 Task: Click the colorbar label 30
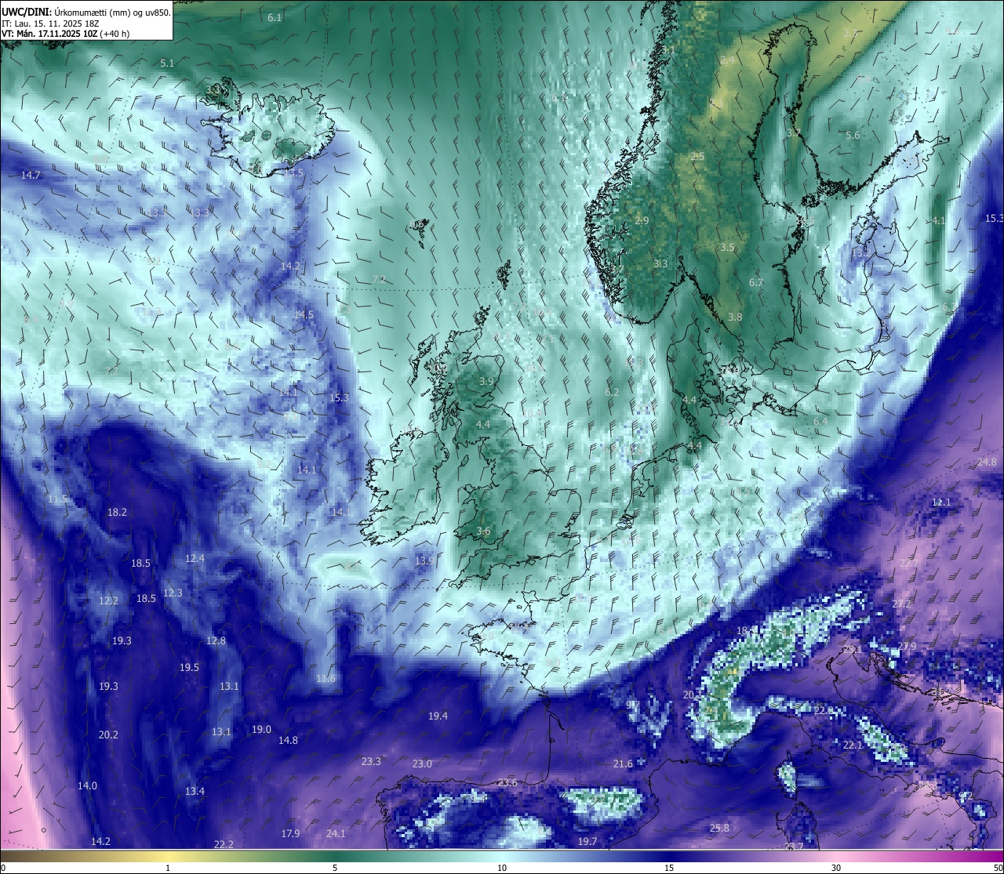836,867
